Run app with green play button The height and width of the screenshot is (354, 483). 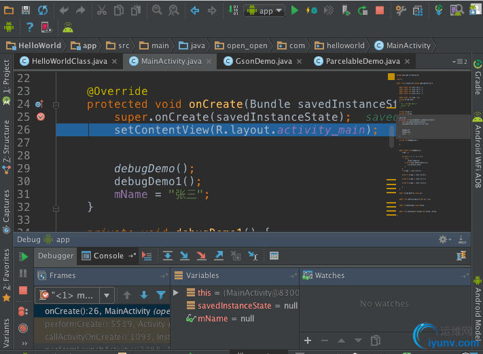[x=294, y=10]
